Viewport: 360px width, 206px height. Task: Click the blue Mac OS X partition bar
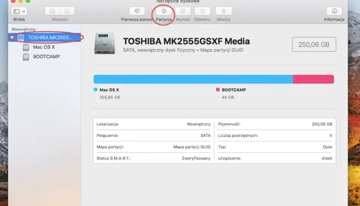pos(193,79)
